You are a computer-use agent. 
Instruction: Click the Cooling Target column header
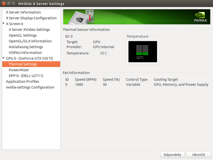click(x=166, y=79)
